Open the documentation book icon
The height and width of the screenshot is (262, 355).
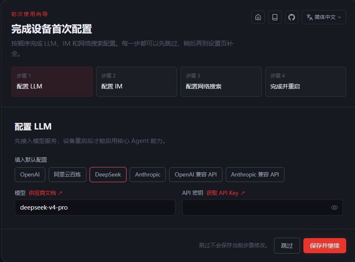[x=274, y=17]
